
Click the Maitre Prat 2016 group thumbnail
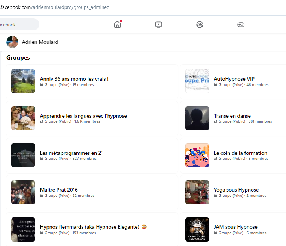tap(23, 192)
